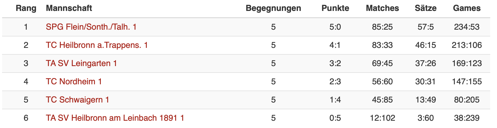This screenshot has width=497, height=128.
Task: Click the Games column header
Action: 467,8
